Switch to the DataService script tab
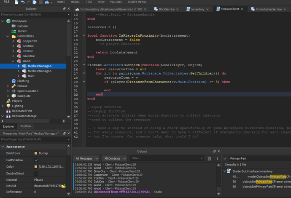Screen dimensions: 291x198 point(167,9)
